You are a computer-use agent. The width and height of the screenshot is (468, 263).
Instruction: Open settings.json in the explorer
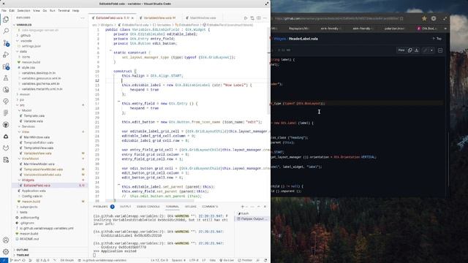(x=31, y=46)
